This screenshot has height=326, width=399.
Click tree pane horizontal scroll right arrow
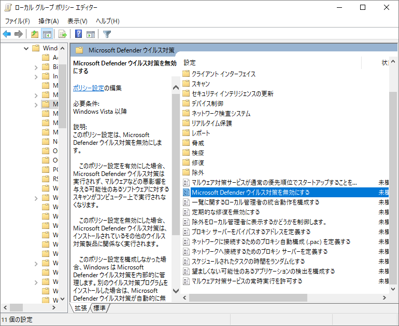(54, 308)
